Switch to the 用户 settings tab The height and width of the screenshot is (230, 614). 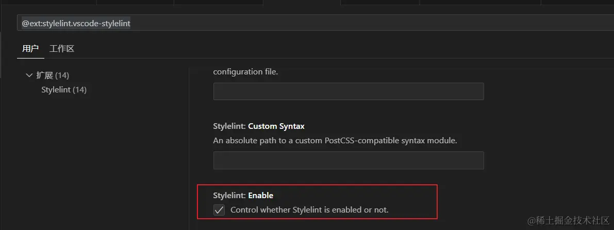(x=30, y=49)
